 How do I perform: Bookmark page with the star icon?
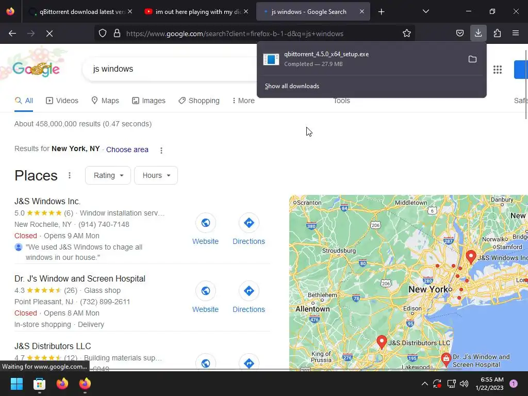(x=407, y=34)
